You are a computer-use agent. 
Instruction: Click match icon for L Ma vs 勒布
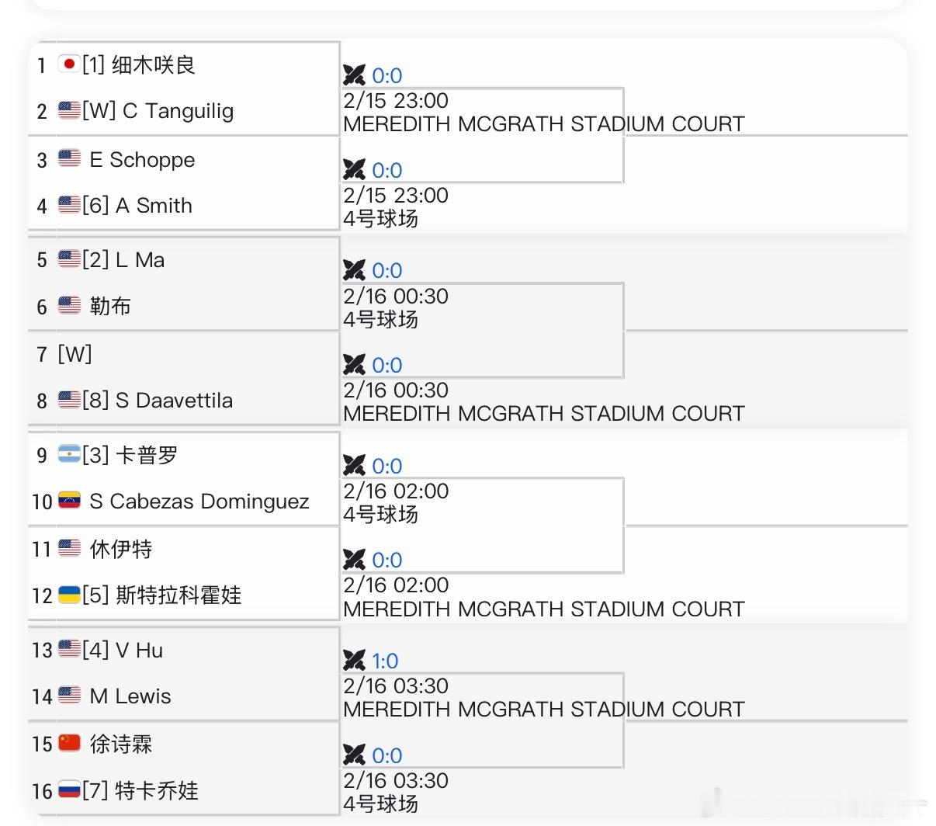coord(354,270)
